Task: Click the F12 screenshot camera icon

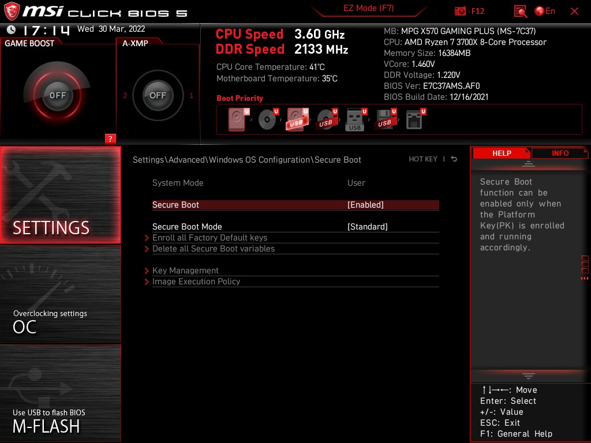Action: click(461, 11)
